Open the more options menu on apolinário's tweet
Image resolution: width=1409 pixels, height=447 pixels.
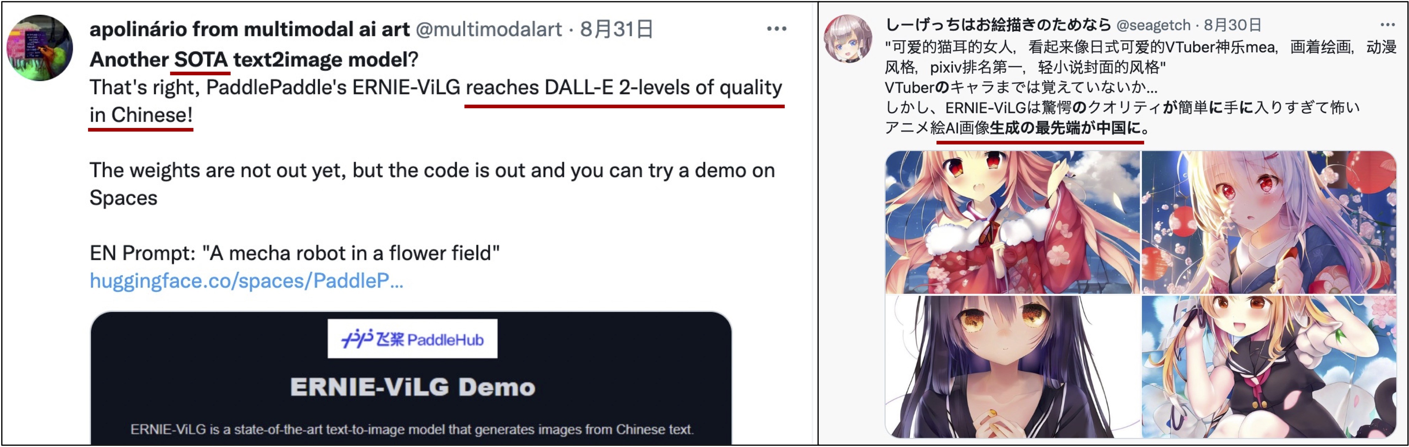click(x=776, y=28)
